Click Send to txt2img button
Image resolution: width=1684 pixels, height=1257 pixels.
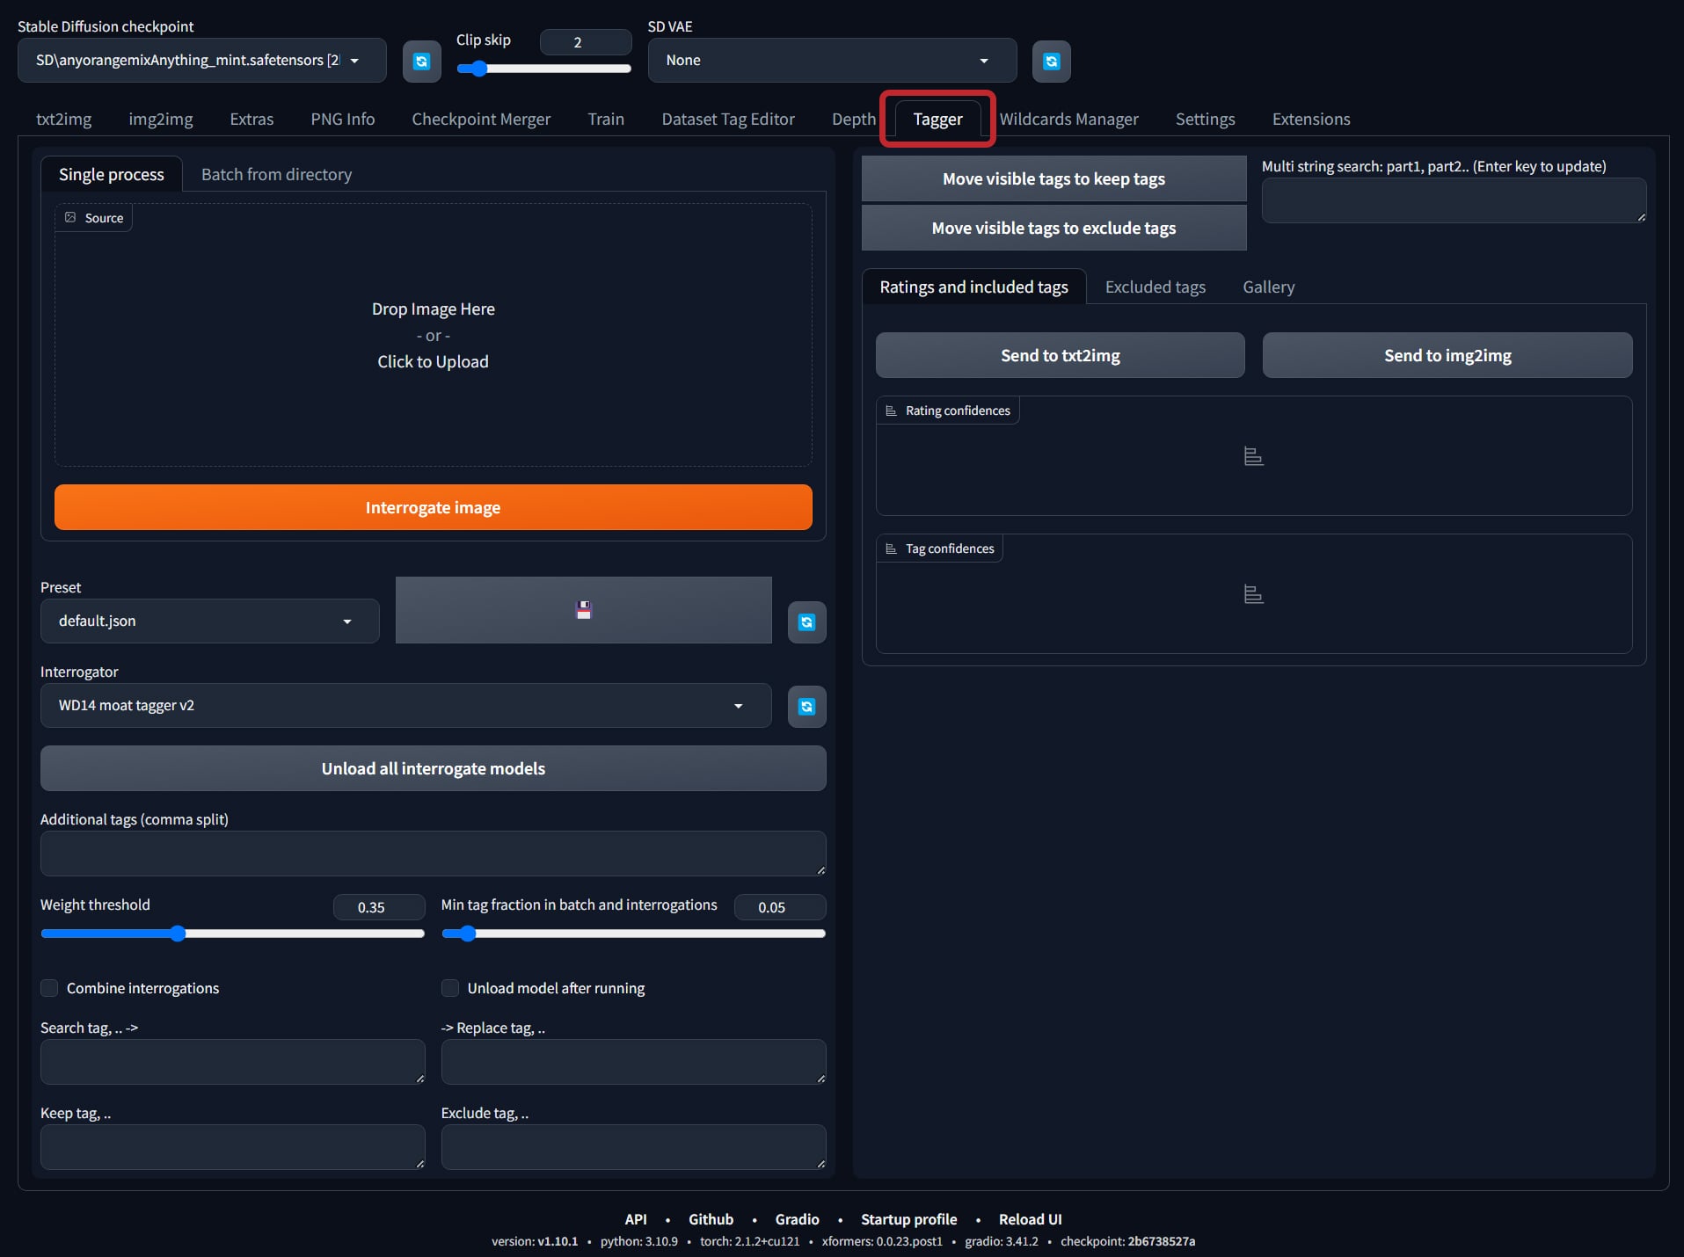pos(1060,355)
